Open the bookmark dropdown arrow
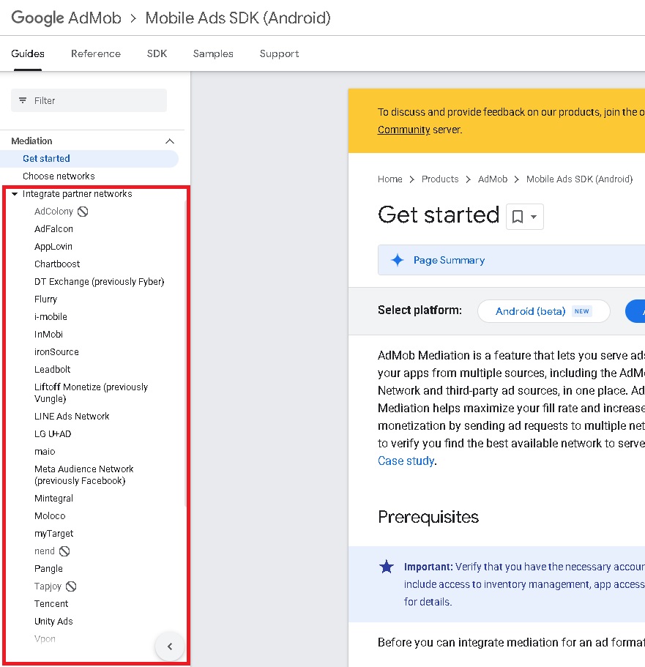Screen dimensions: 645x667 click(x=534, y=217)
